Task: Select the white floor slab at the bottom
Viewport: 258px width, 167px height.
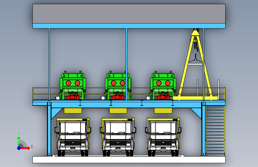Action: point(129,160)
